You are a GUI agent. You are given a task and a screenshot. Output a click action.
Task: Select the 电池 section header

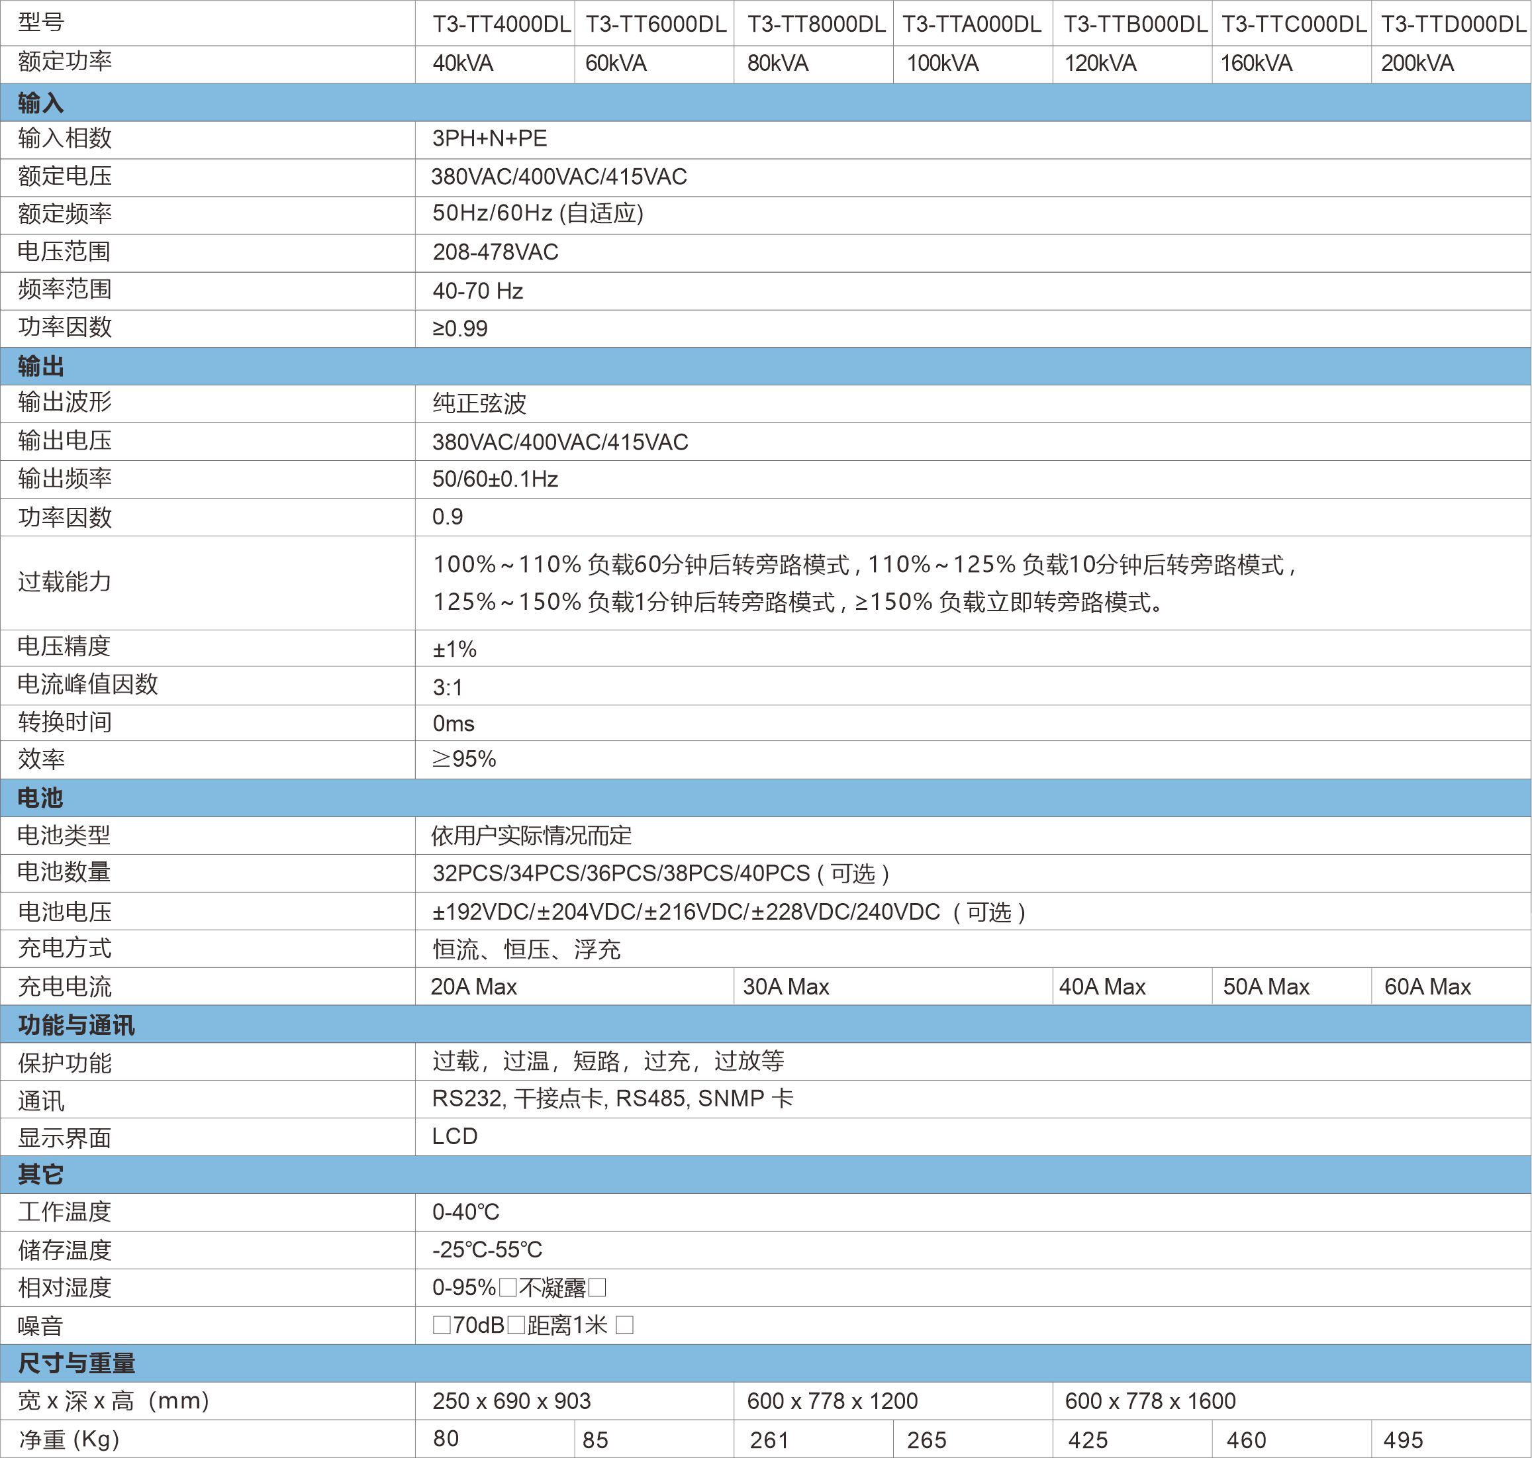point(40,797)
